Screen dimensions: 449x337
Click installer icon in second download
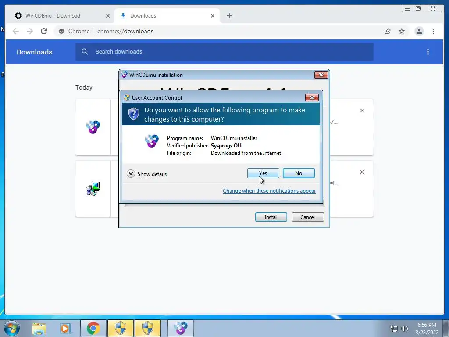pos(93,189)
